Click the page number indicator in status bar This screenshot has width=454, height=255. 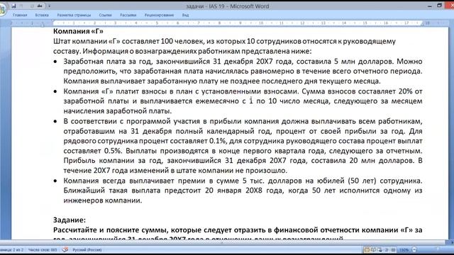(x=11, y=250)
